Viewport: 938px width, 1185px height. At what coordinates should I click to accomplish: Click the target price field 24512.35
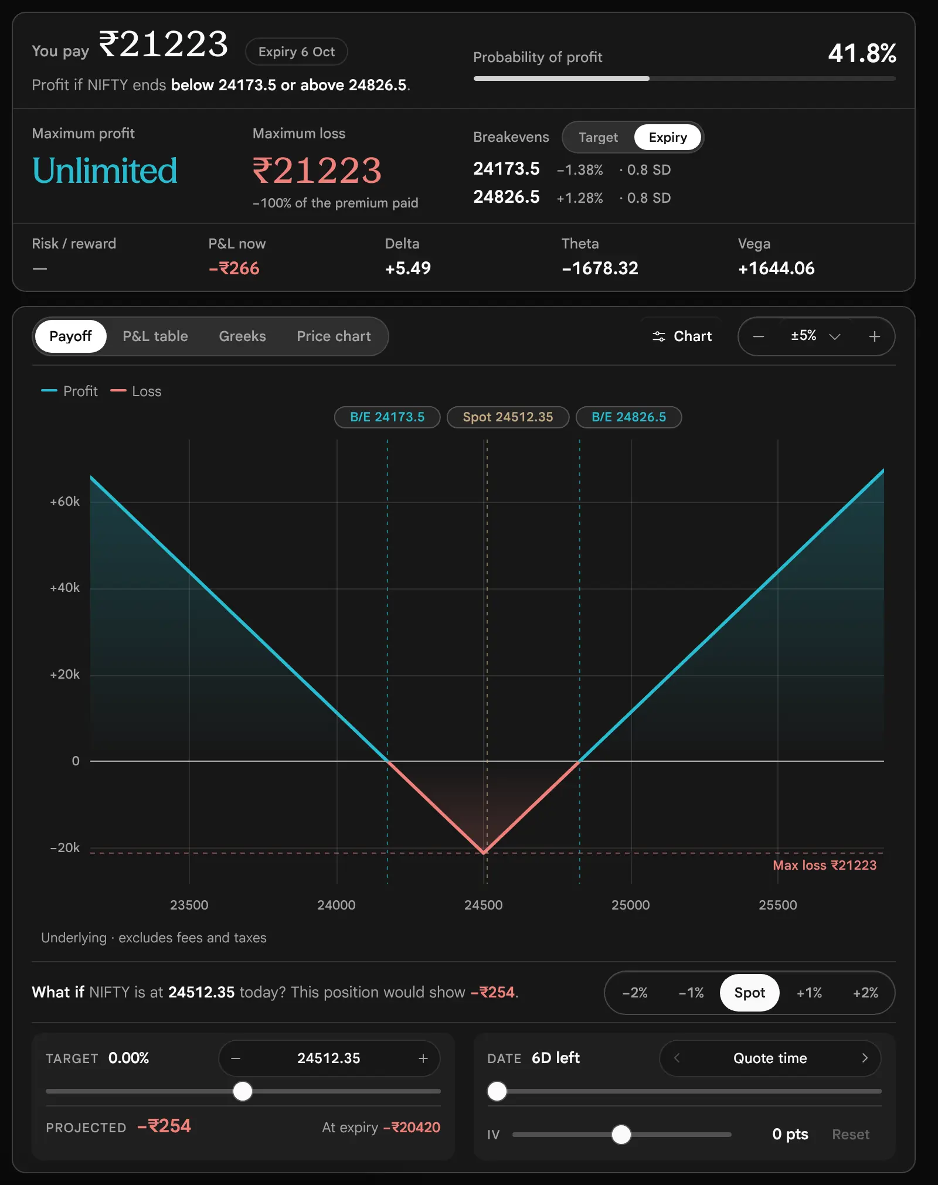(329, 1058)
